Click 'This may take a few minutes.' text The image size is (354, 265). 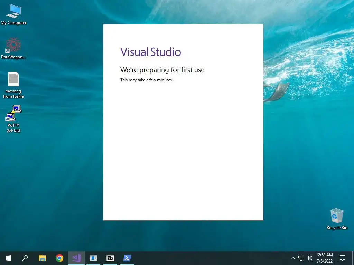click(147, 80)
